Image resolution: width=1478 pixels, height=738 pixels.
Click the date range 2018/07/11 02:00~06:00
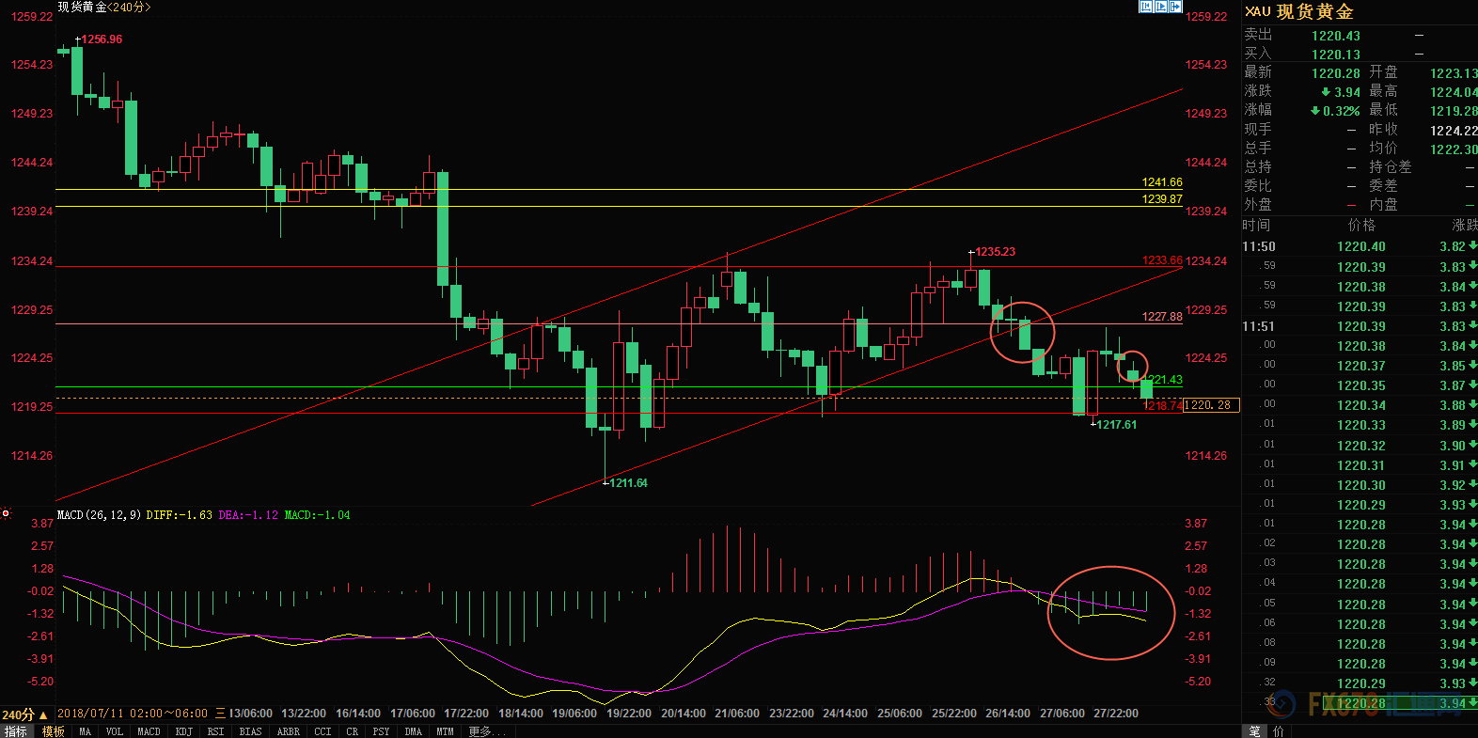tap(133, 714)
